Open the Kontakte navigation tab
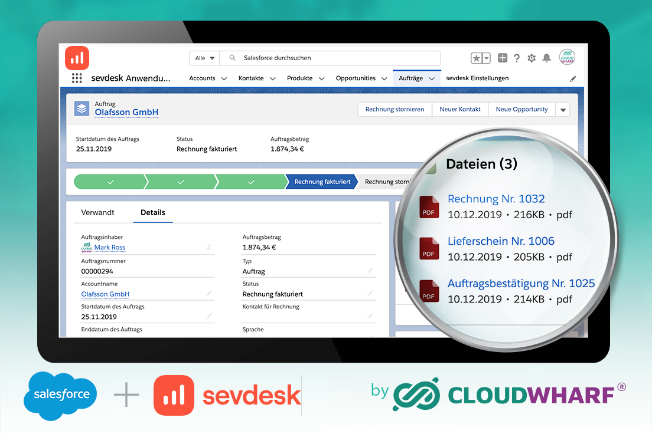 pos(251,78)
